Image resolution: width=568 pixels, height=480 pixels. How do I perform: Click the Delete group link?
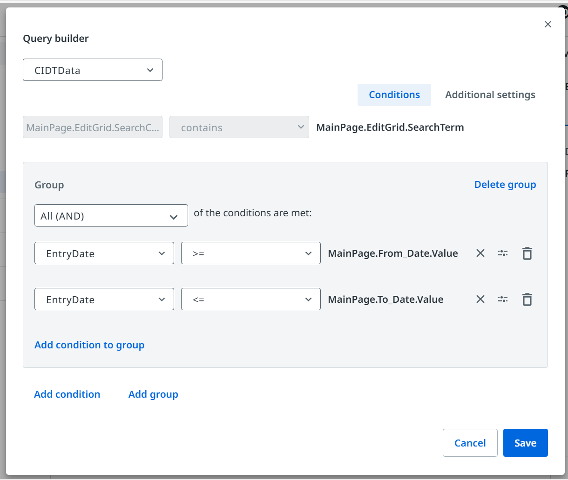(505, 185)
